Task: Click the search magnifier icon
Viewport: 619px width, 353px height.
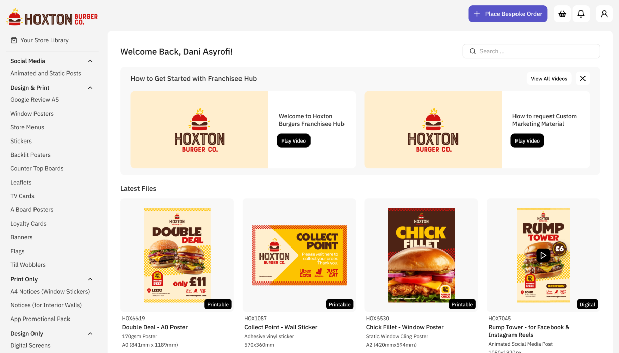Action: click(473, 51)
